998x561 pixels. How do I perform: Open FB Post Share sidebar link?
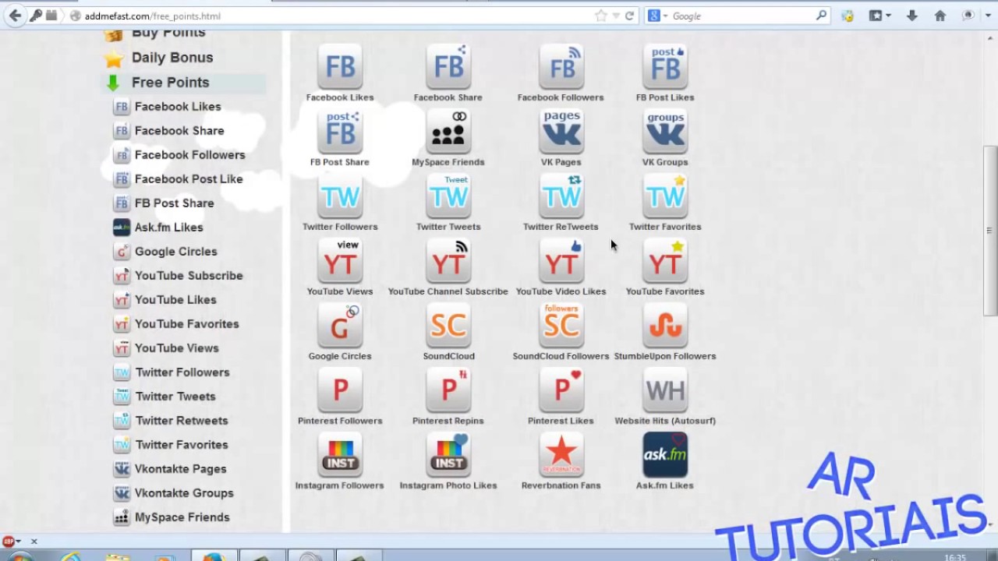point(174,203)
